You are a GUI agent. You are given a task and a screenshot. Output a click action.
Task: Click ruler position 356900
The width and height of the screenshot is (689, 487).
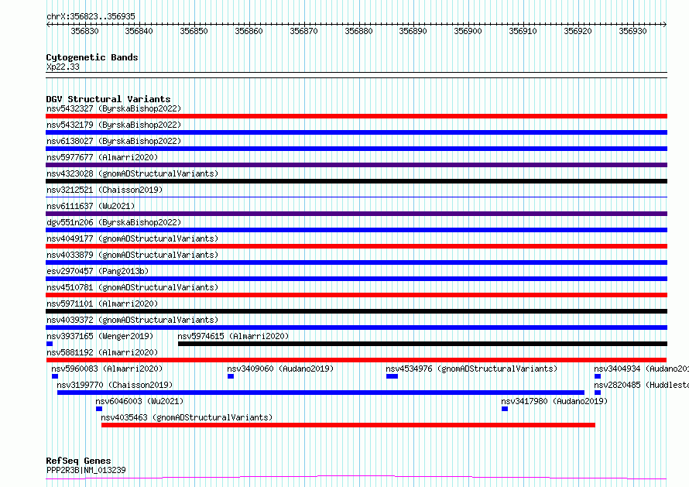pos(468,31)
